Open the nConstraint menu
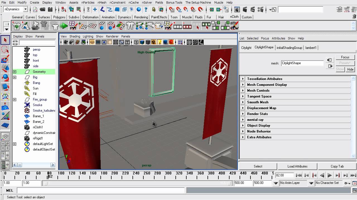Viewport: 357px width, 200px height. click(117, 2)
